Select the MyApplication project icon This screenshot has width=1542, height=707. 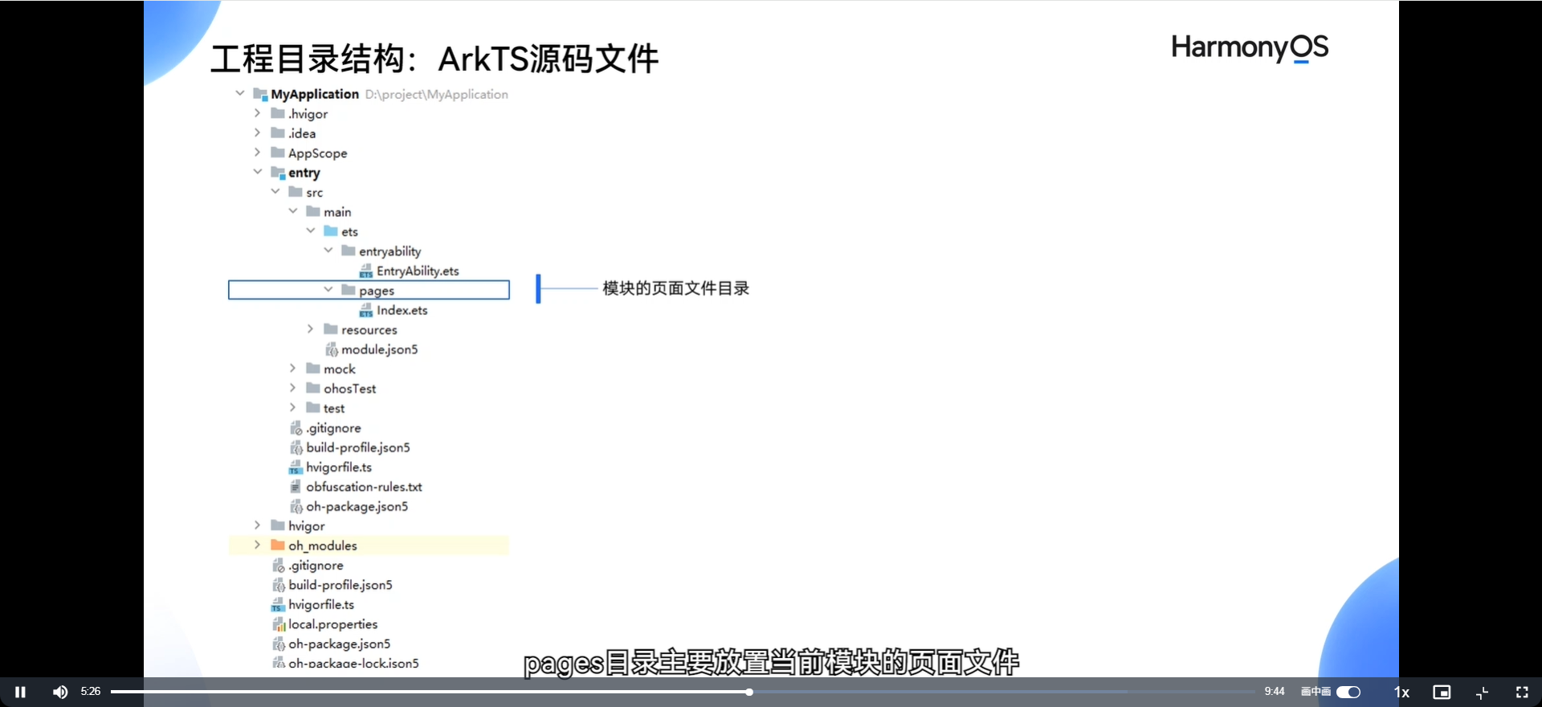click(x=260, y=94)
